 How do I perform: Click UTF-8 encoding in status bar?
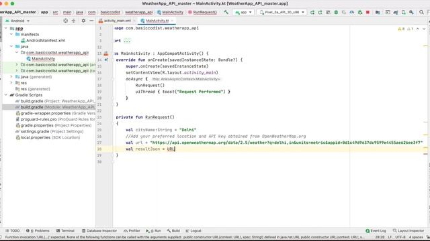400,237
